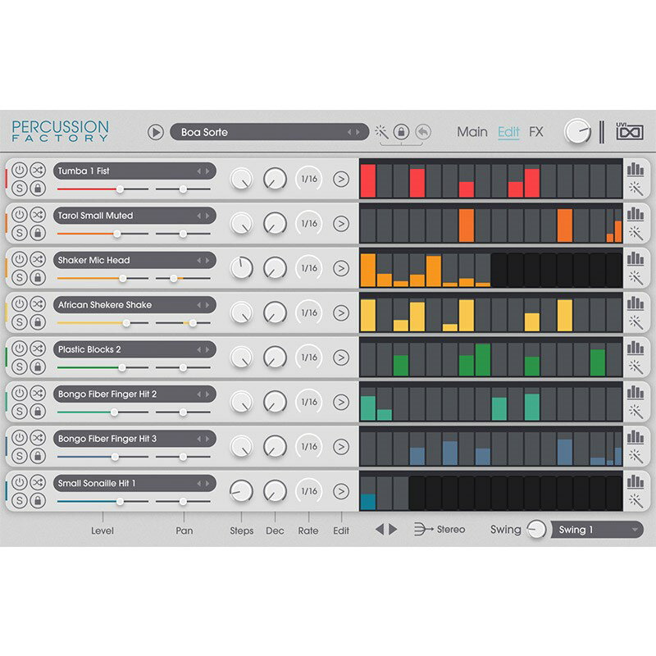Lock the Plastic Blocks 2 track
This screenshot has width=656, height=656.
38,367
